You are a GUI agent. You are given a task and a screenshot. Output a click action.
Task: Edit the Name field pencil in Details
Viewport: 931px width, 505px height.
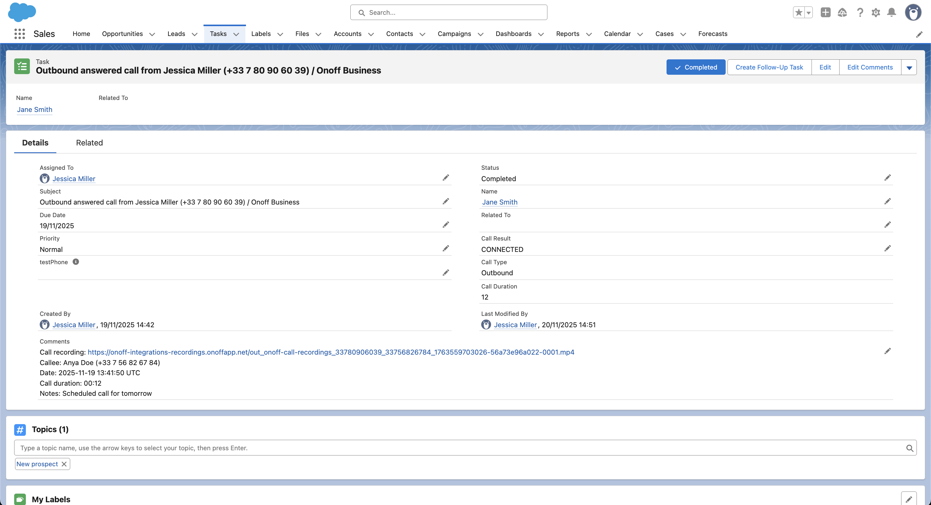pyautogui.click(x=888, y=201)
